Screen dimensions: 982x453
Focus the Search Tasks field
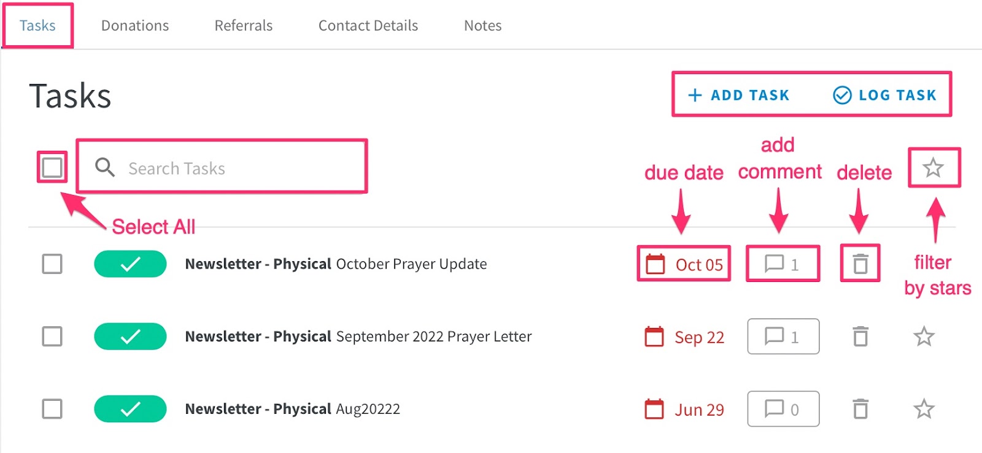(222, 167)
